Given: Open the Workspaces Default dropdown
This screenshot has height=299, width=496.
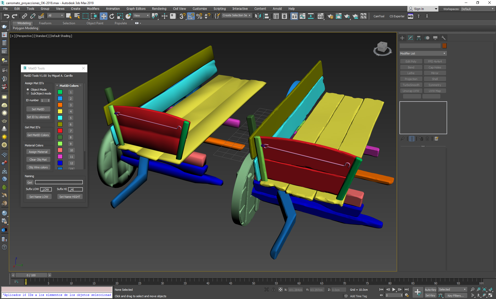Looking at the screenshot, I should click(477, 9).
